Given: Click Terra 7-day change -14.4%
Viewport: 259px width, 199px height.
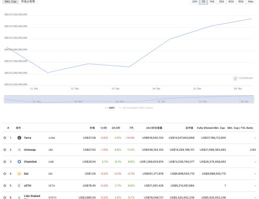Looking at the screenshot, I should point(130,138).
